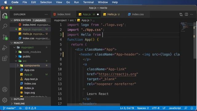197x111 pixels.
Task: Select index.css in Open Editors list
Action: tap(30, 38)
